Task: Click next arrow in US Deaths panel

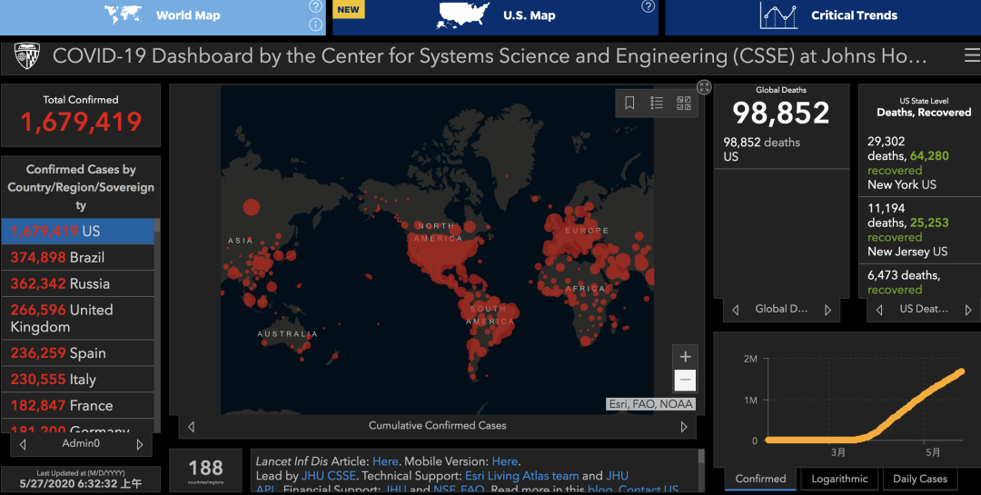Action: (x=969, y=310)
